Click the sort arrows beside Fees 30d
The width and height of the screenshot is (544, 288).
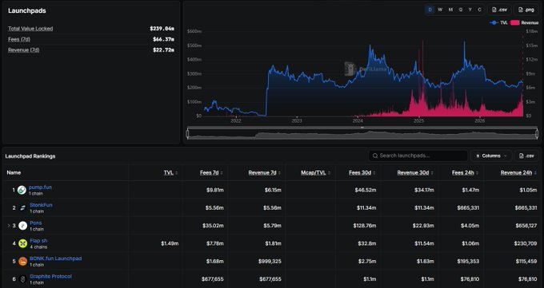pyautogui.click(x=374, y=173)
